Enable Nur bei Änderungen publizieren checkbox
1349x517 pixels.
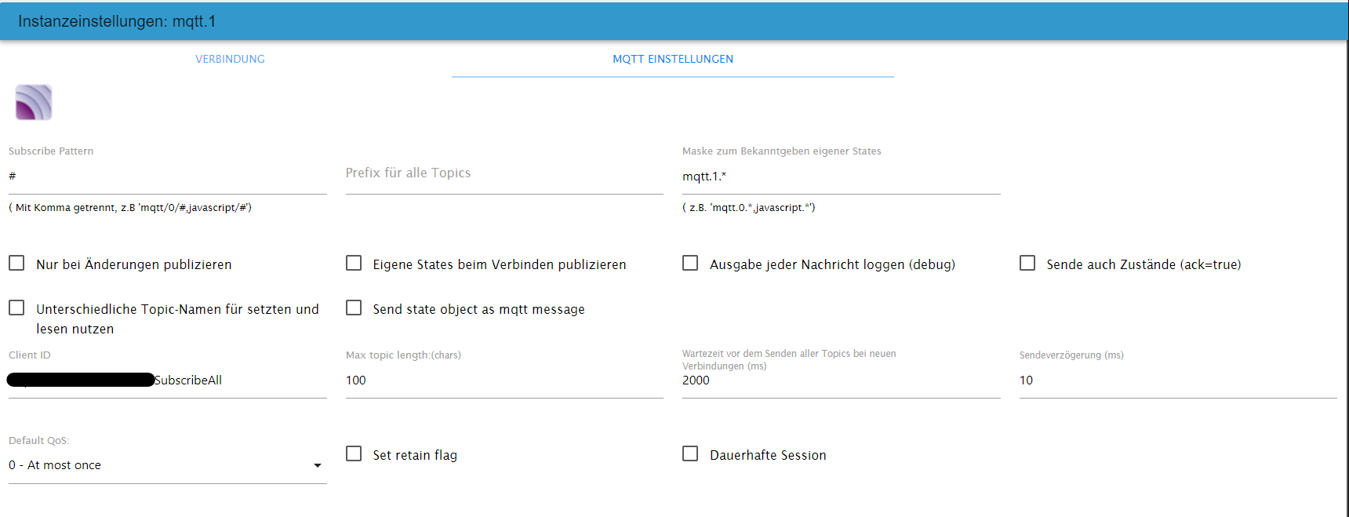[x=16, y=264]
